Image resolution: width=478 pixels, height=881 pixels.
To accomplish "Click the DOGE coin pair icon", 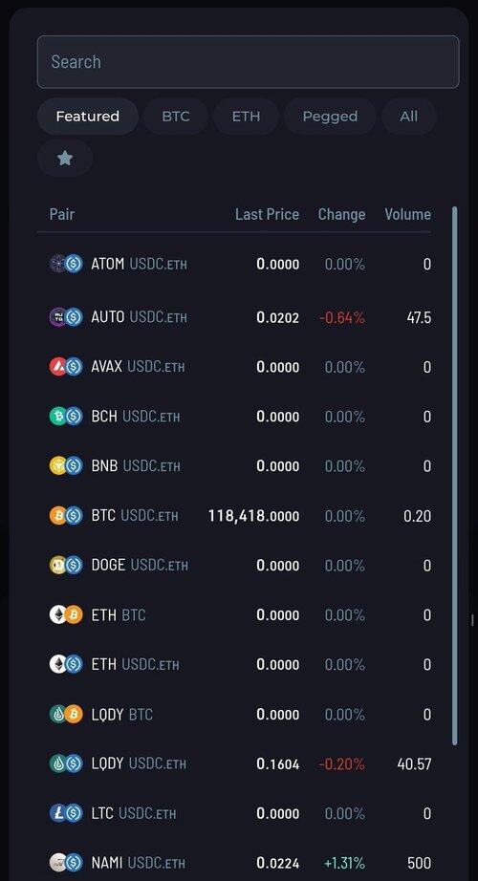I will pyautogui.click(x=66, y=565).
